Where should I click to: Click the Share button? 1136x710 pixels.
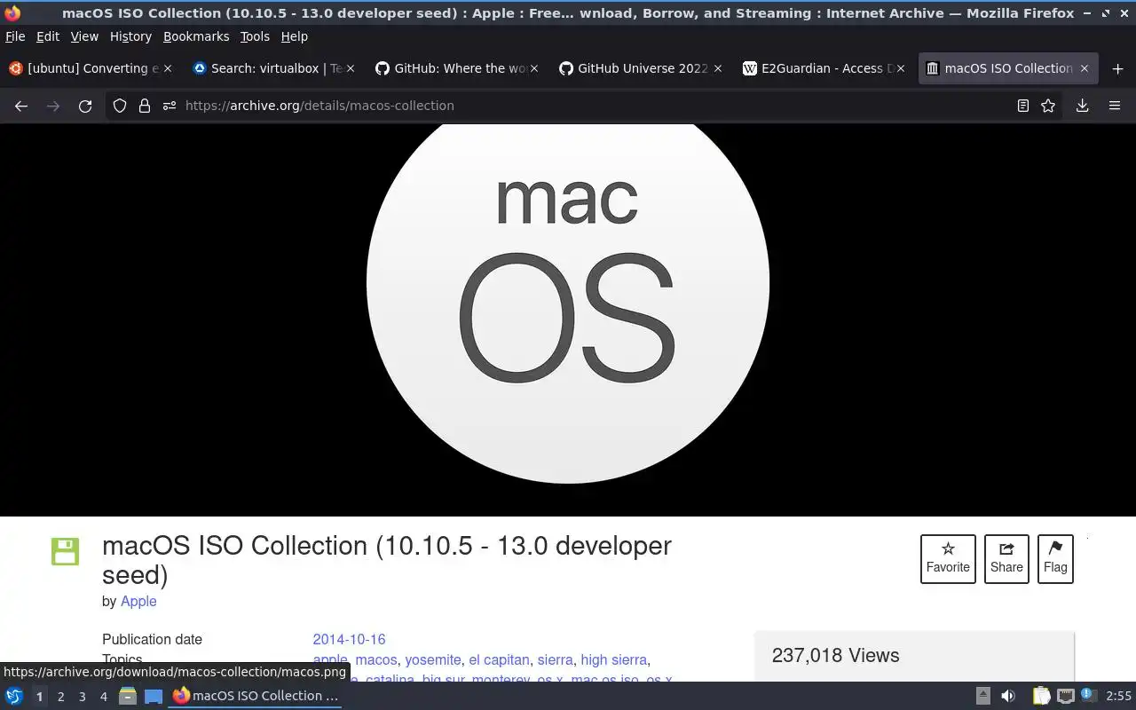[1006, 559]
